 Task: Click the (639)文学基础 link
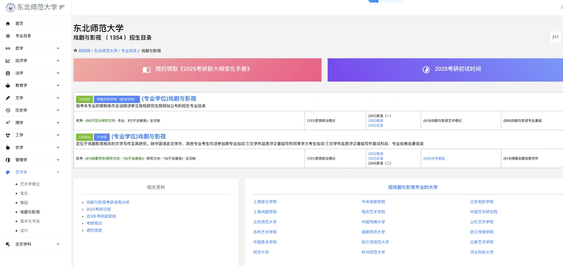click(x=434, y=158)
